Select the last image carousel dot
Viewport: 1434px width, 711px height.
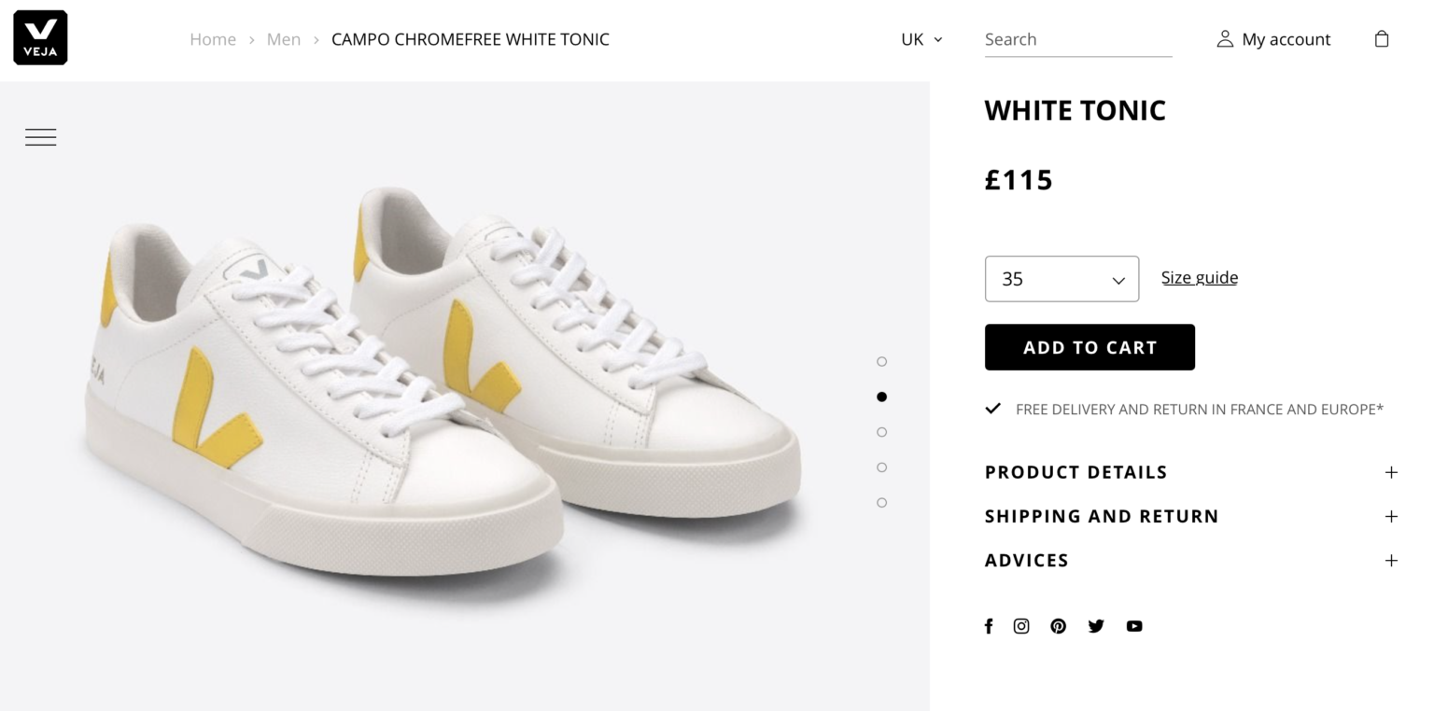(x=881, y=502)
